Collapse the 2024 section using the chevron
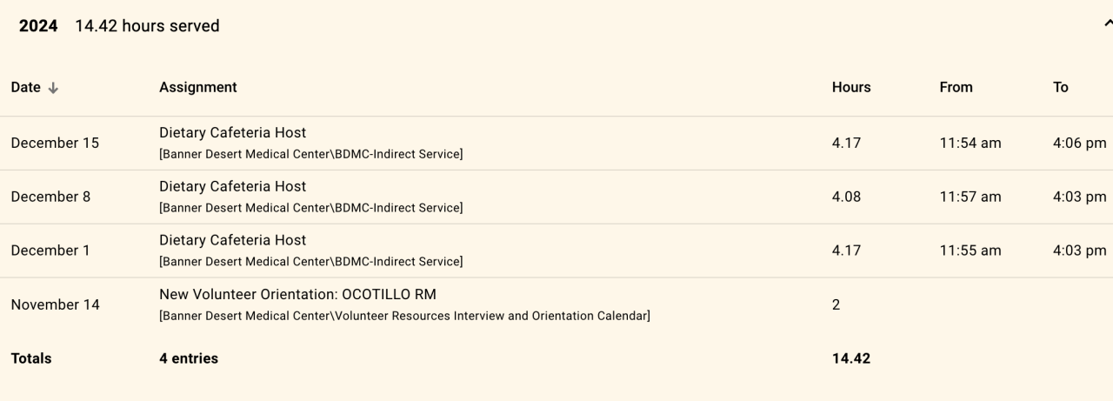 (x=1107, y=25)
